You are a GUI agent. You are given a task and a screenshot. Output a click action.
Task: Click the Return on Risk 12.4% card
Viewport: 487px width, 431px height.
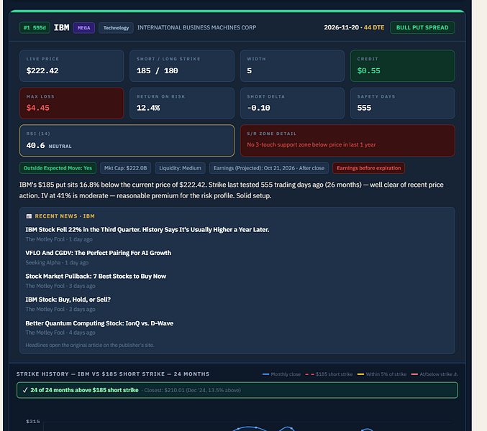(182, 103)
